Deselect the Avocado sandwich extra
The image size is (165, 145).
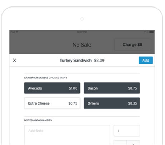pos(52,88)
